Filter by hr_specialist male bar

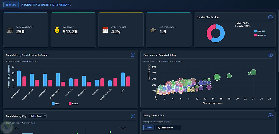point(71,82)
